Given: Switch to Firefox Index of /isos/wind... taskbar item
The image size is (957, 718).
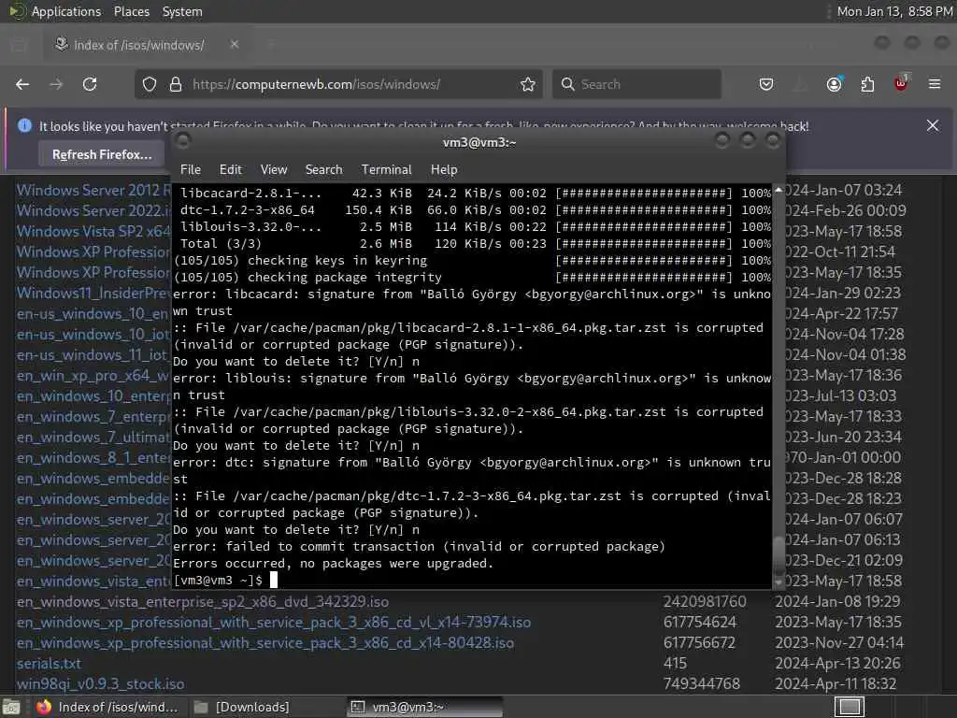Looking at the screenshot, I should click(x=107, y=707).
